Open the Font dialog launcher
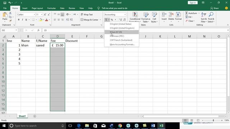The height and width of the screenshot is (129, 230). 50,25
